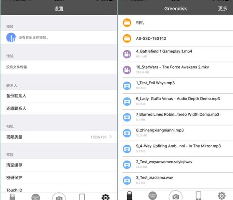Open the AS-SSD-TEST42 folder icon
Screen dimensions: 233x200
pos(127,38)
